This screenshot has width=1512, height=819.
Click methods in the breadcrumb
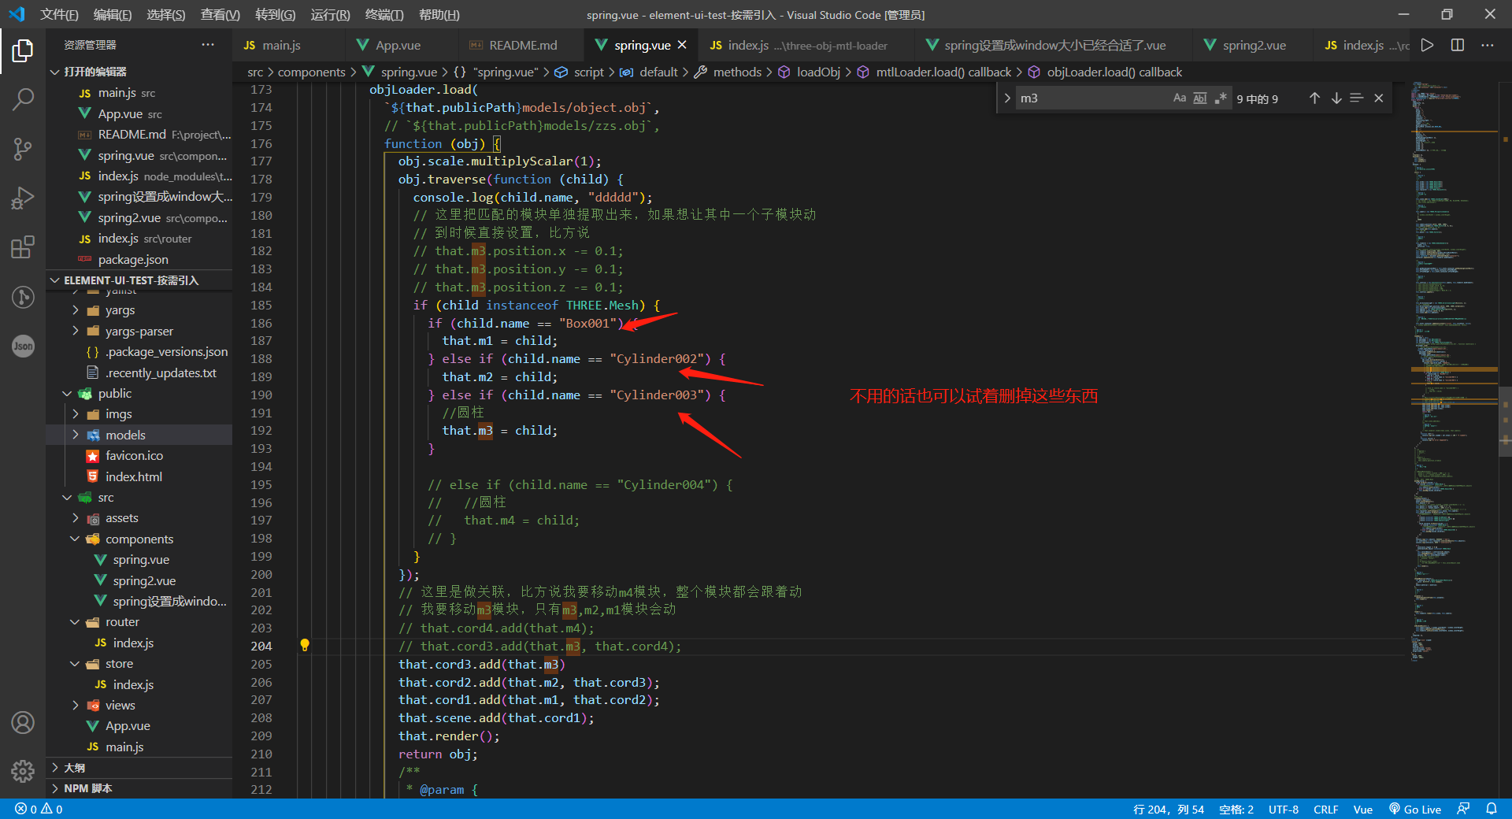click(737, 72)
